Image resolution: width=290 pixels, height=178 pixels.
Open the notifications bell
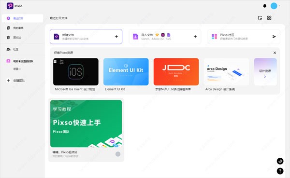pyautogui.click(x=265, y=6)
